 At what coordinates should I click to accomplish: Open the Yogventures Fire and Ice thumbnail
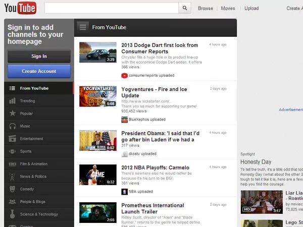click(x=98, y=96)
